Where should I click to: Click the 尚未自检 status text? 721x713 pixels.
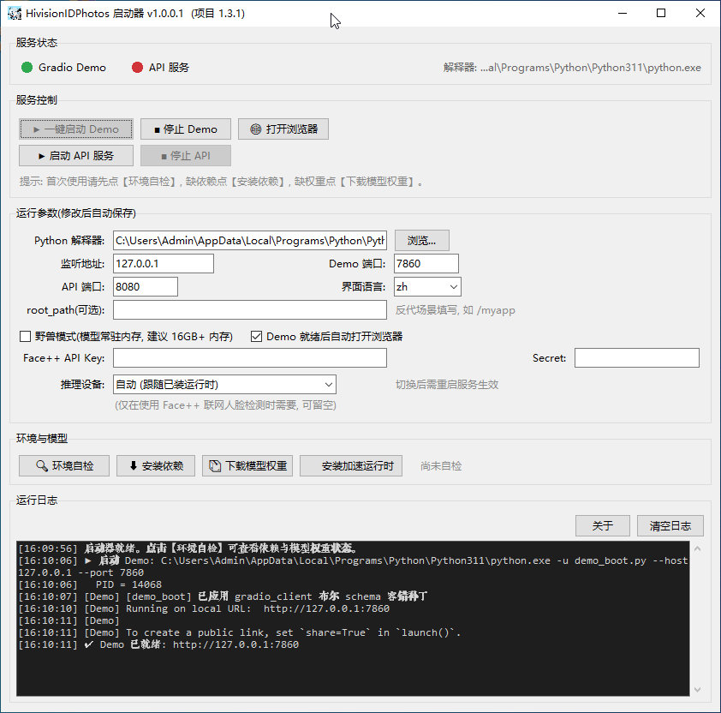coord(441,466)
